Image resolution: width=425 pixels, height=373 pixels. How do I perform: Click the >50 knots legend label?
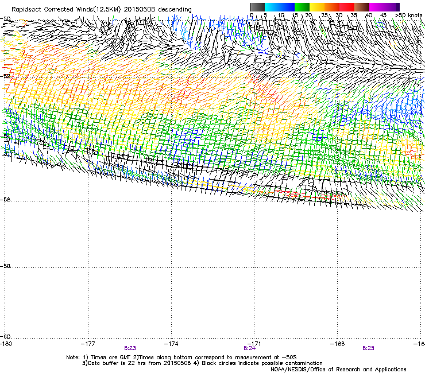pos(408,15)
